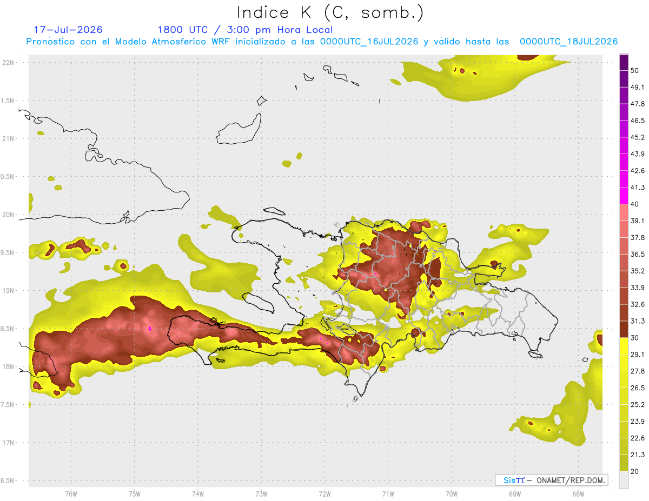This screenshot has height=501, width=649.
Task: Click the '17N' latitude label
Action: coord(9,443)
